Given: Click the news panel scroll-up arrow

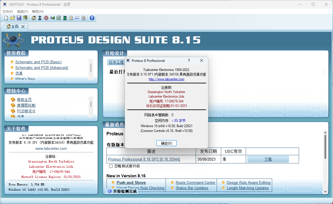Looking at the screenshot, I should (x=325, y=132).
